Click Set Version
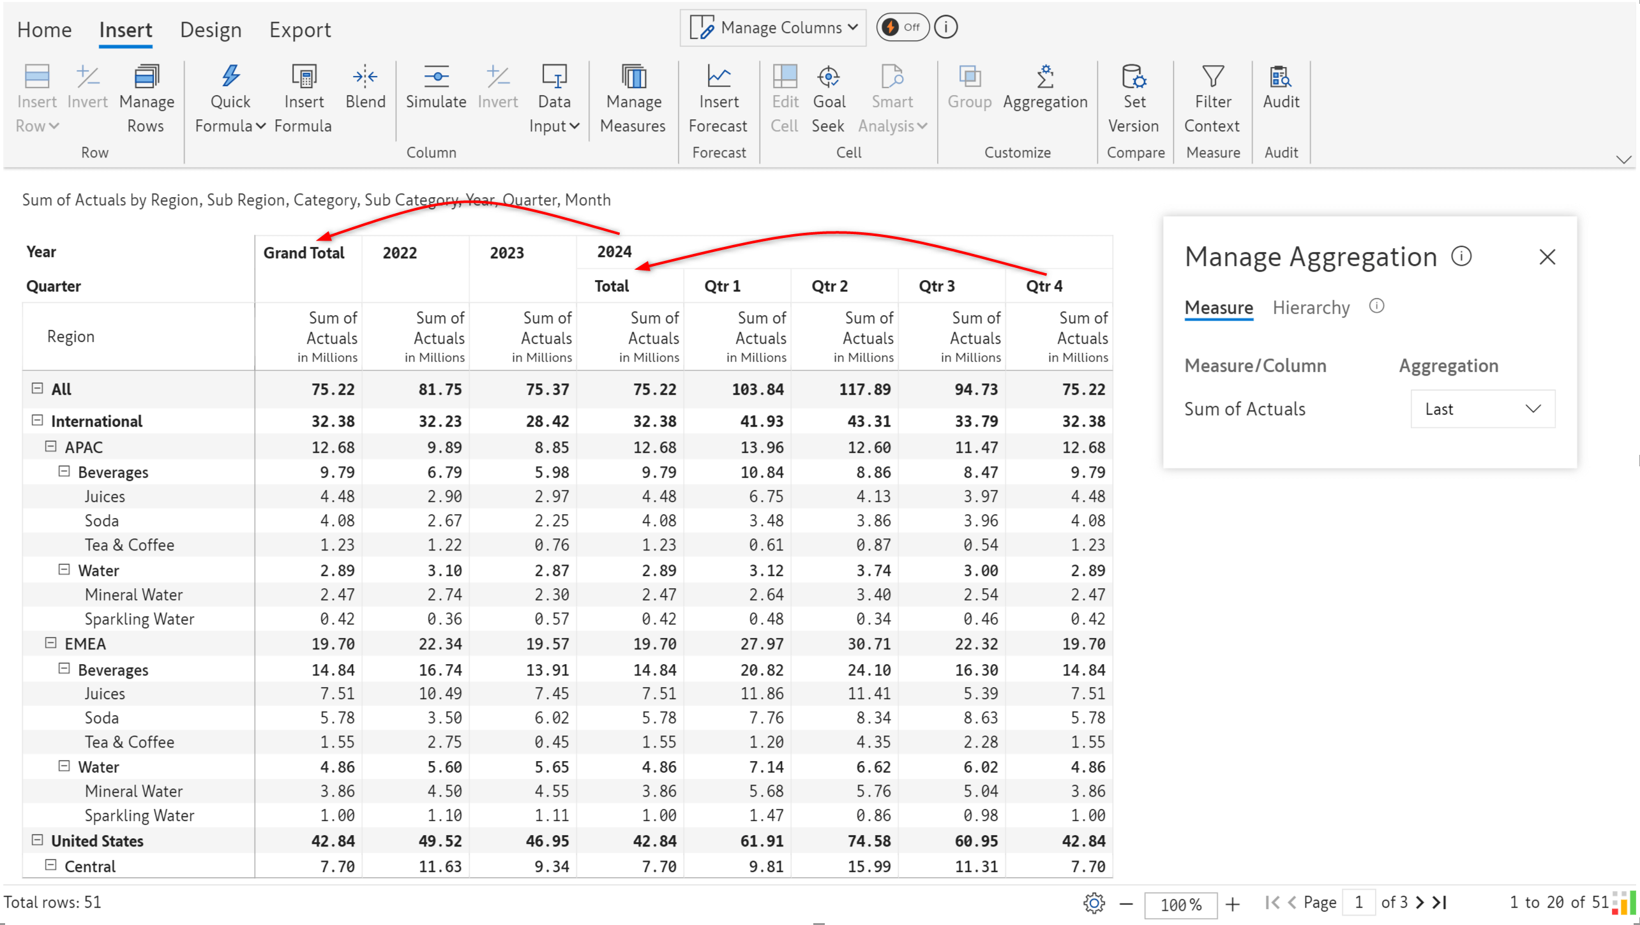Screen dimensions: 1640x925 1134,99
